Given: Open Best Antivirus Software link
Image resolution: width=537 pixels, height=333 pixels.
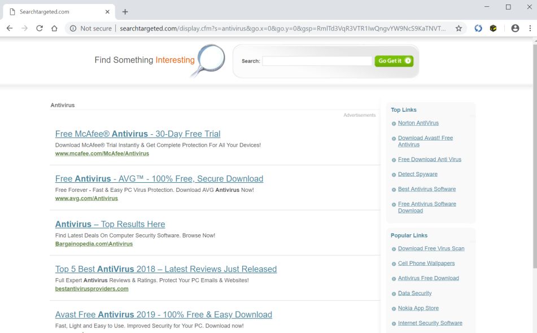Looking at the screenshot, I should pos(427,189).
